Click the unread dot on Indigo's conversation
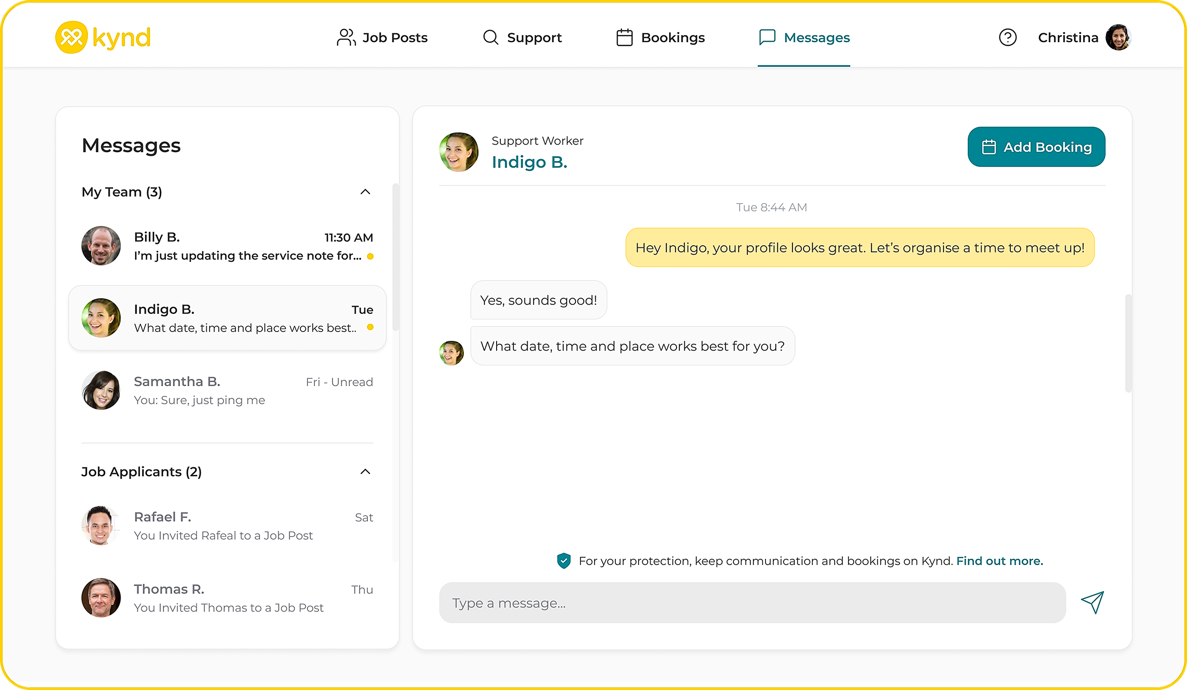 (x=370, y=327)
